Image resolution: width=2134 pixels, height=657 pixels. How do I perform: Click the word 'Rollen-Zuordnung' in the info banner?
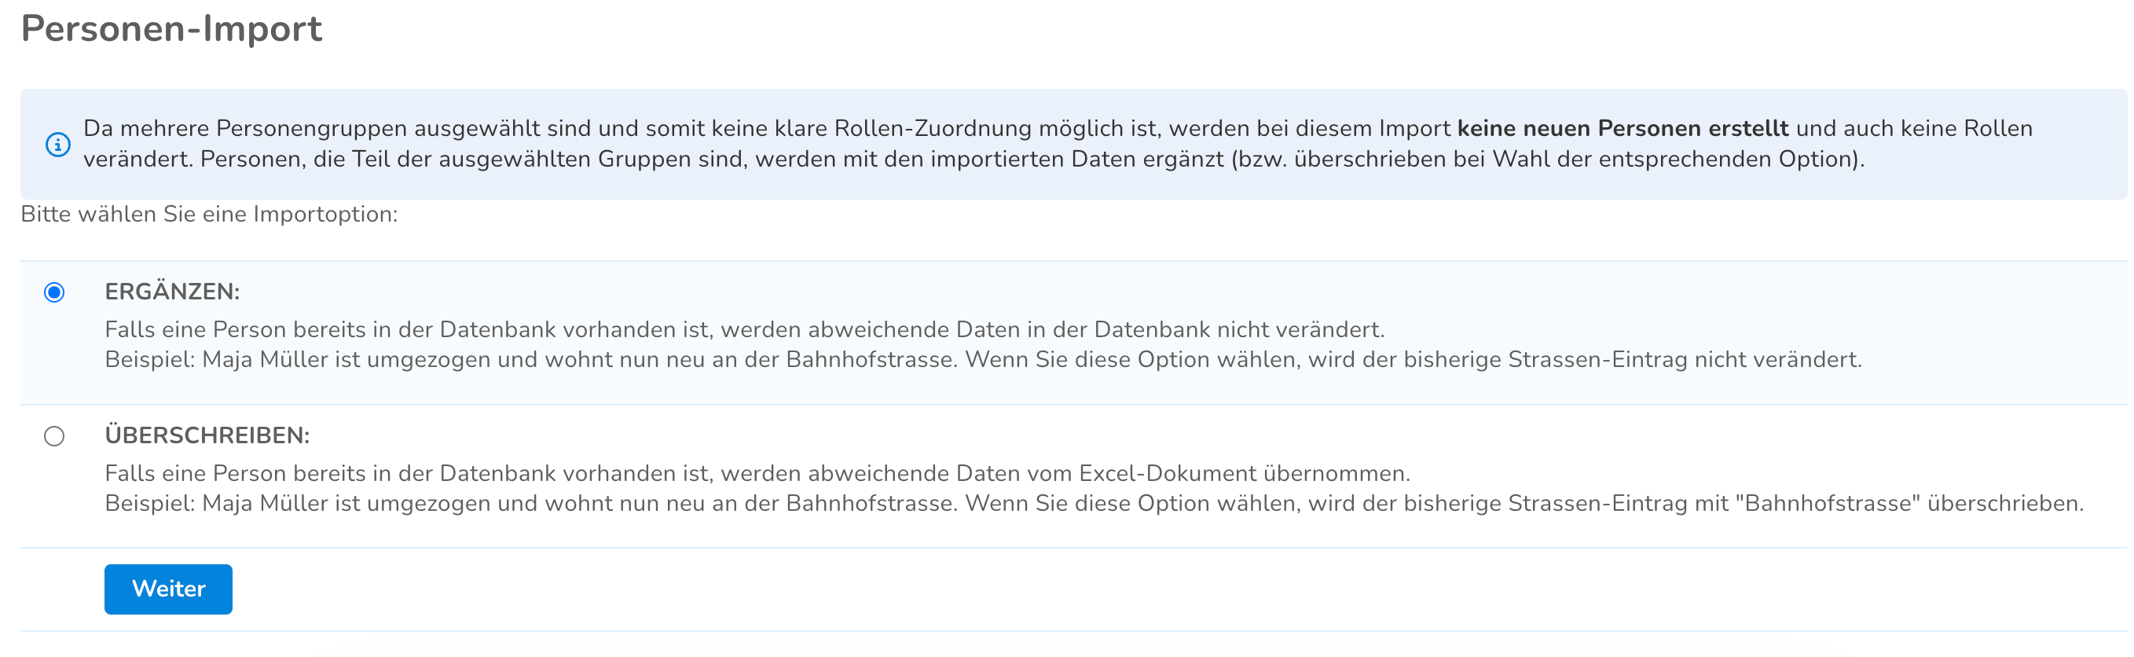tap(933, 128)
